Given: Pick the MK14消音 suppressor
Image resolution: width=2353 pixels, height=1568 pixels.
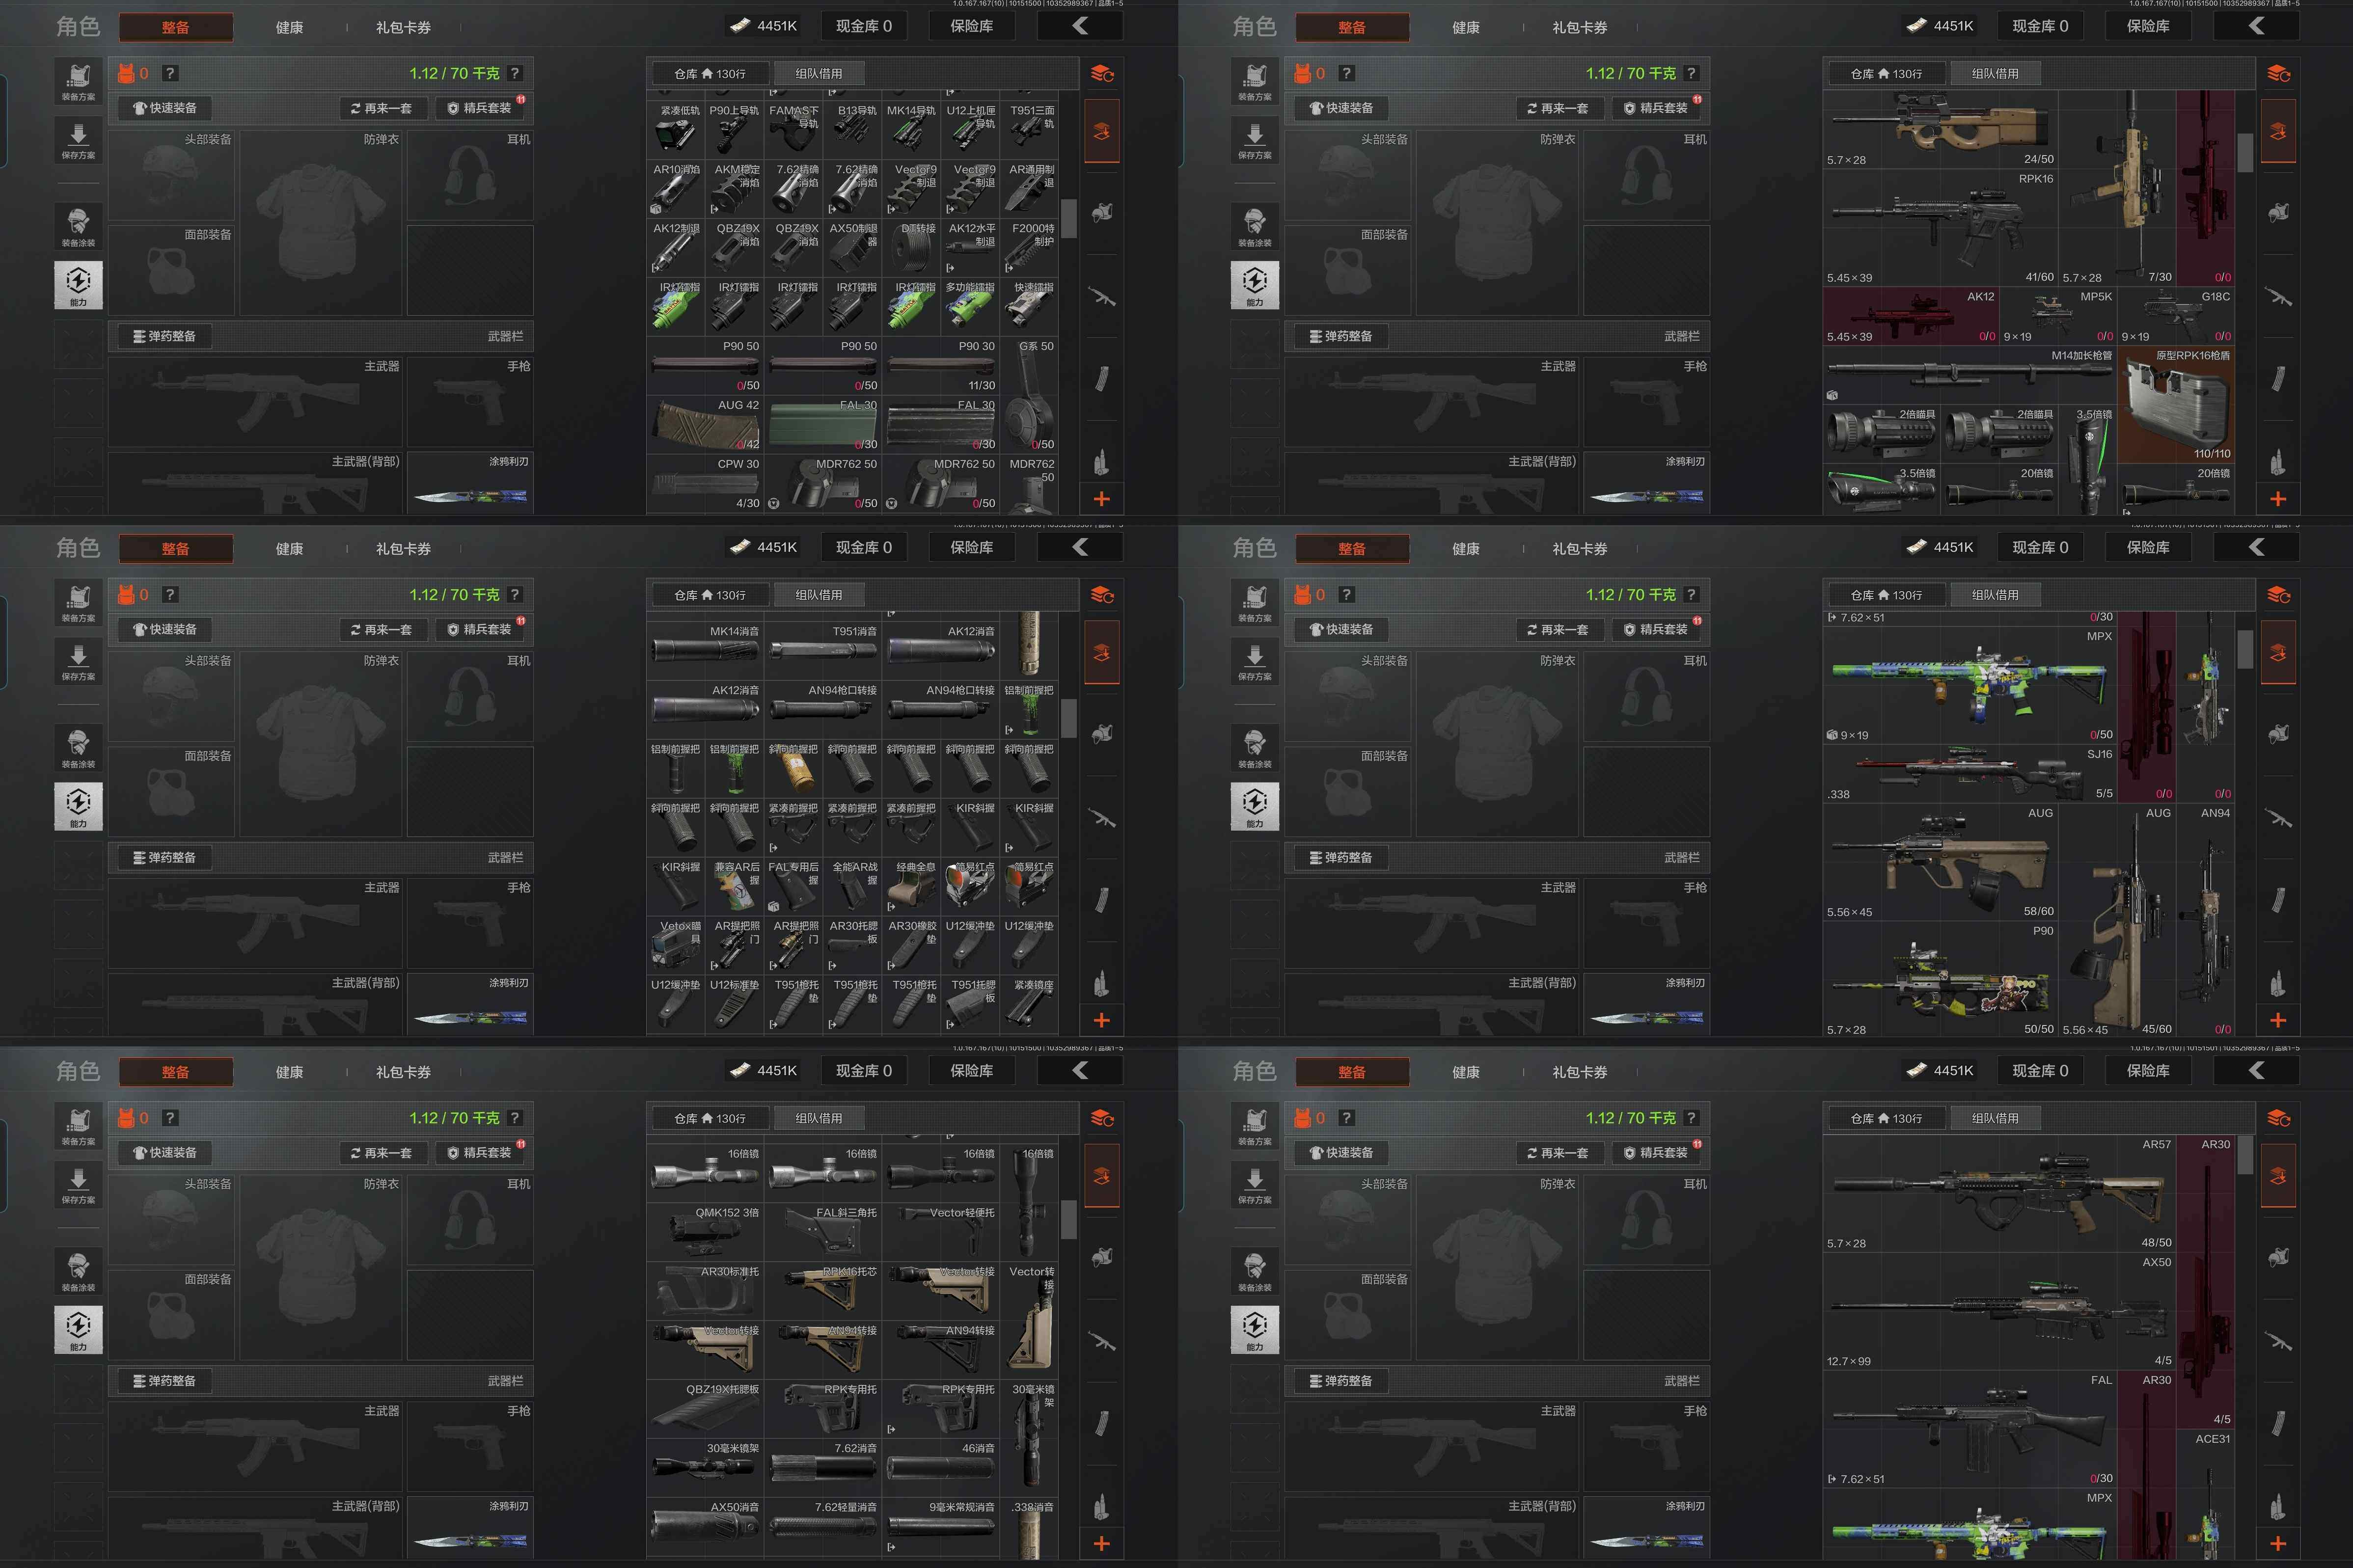Looking at the screenshot, I should tap(705, 652).
